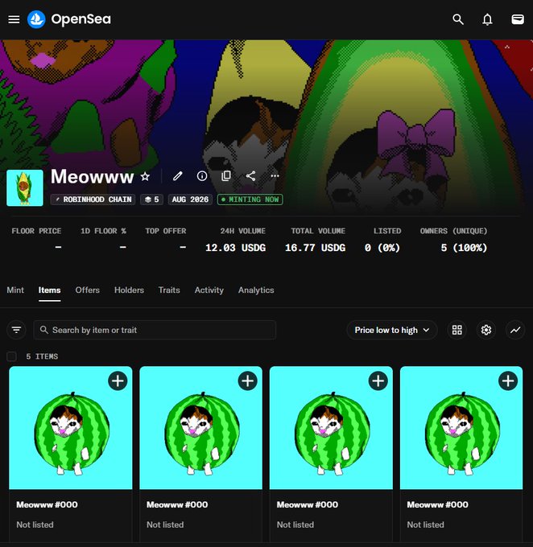Screen dimensions: 533x547
Task: Click the 24H Volume 12.03 USDG value
Action: [x=235, y=248]
